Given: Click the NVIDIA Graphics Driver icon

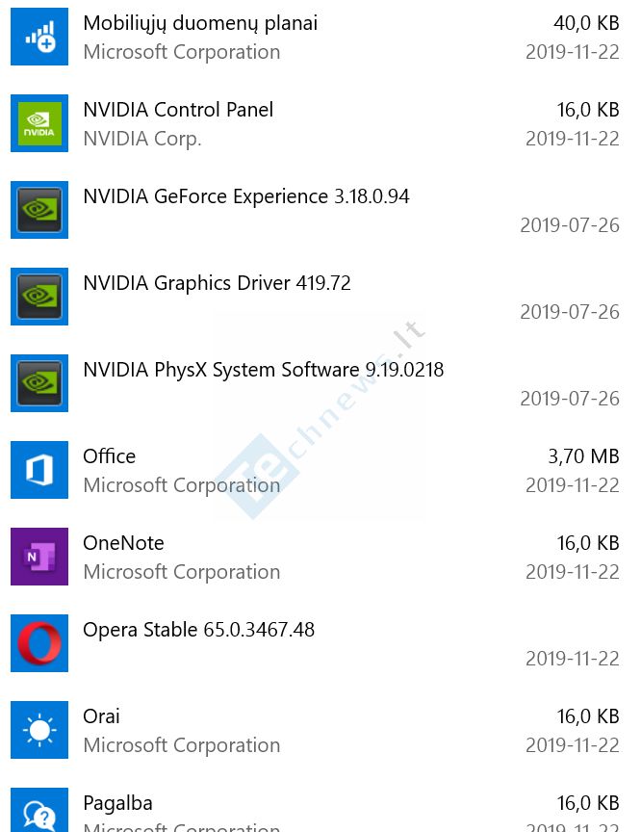Looking at the screenshot, I should point(39,297).
